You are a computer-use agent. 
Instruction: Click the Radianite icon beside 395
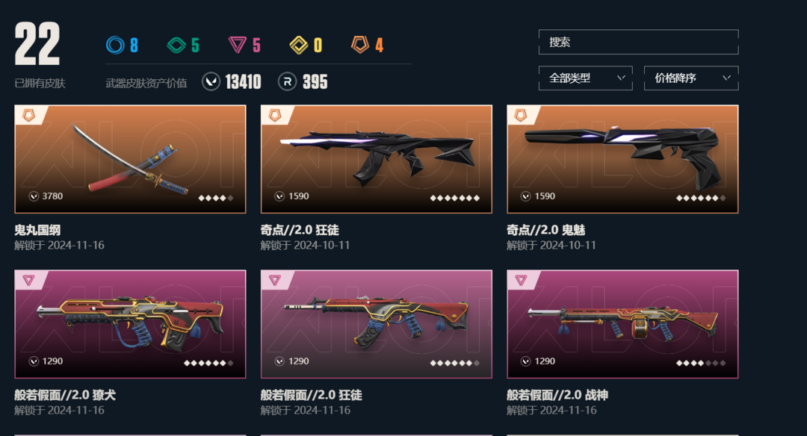coord(287,82)
